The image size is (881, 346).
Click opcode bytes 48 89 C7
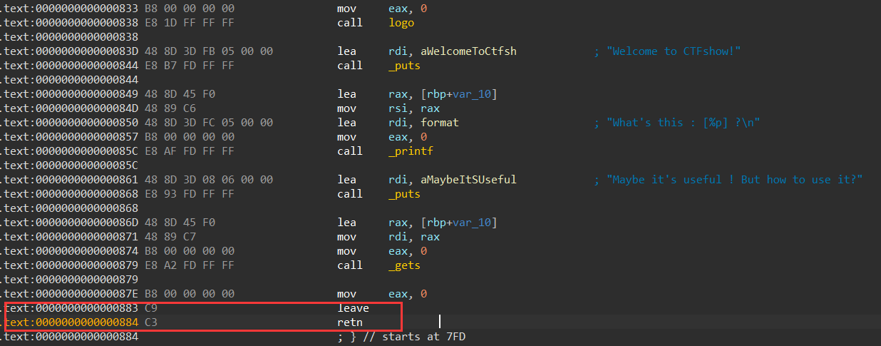point(170,237)
